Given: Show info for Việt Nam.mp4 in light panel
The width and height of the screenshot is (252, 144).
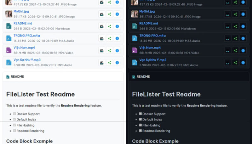Looking at the screenshot, I should click(x=117, y=51).
